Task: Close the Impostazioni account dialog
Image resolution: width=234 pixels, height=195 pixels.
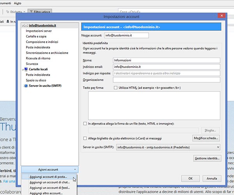Action: pyautogui.click(x=222, y=16)
